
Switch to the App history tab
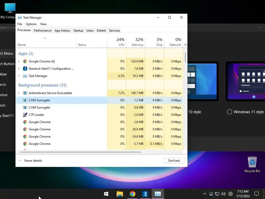click(x=62, y=31)
